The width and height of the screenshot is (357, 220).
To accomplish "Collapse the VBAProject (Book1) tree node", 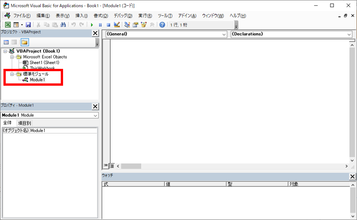I will pos(5,51).
